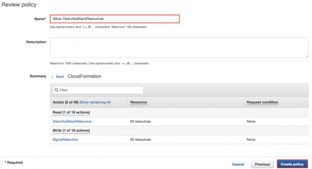
Task: Click None condition in SignalResource row
Action: [x=251, y=139]
